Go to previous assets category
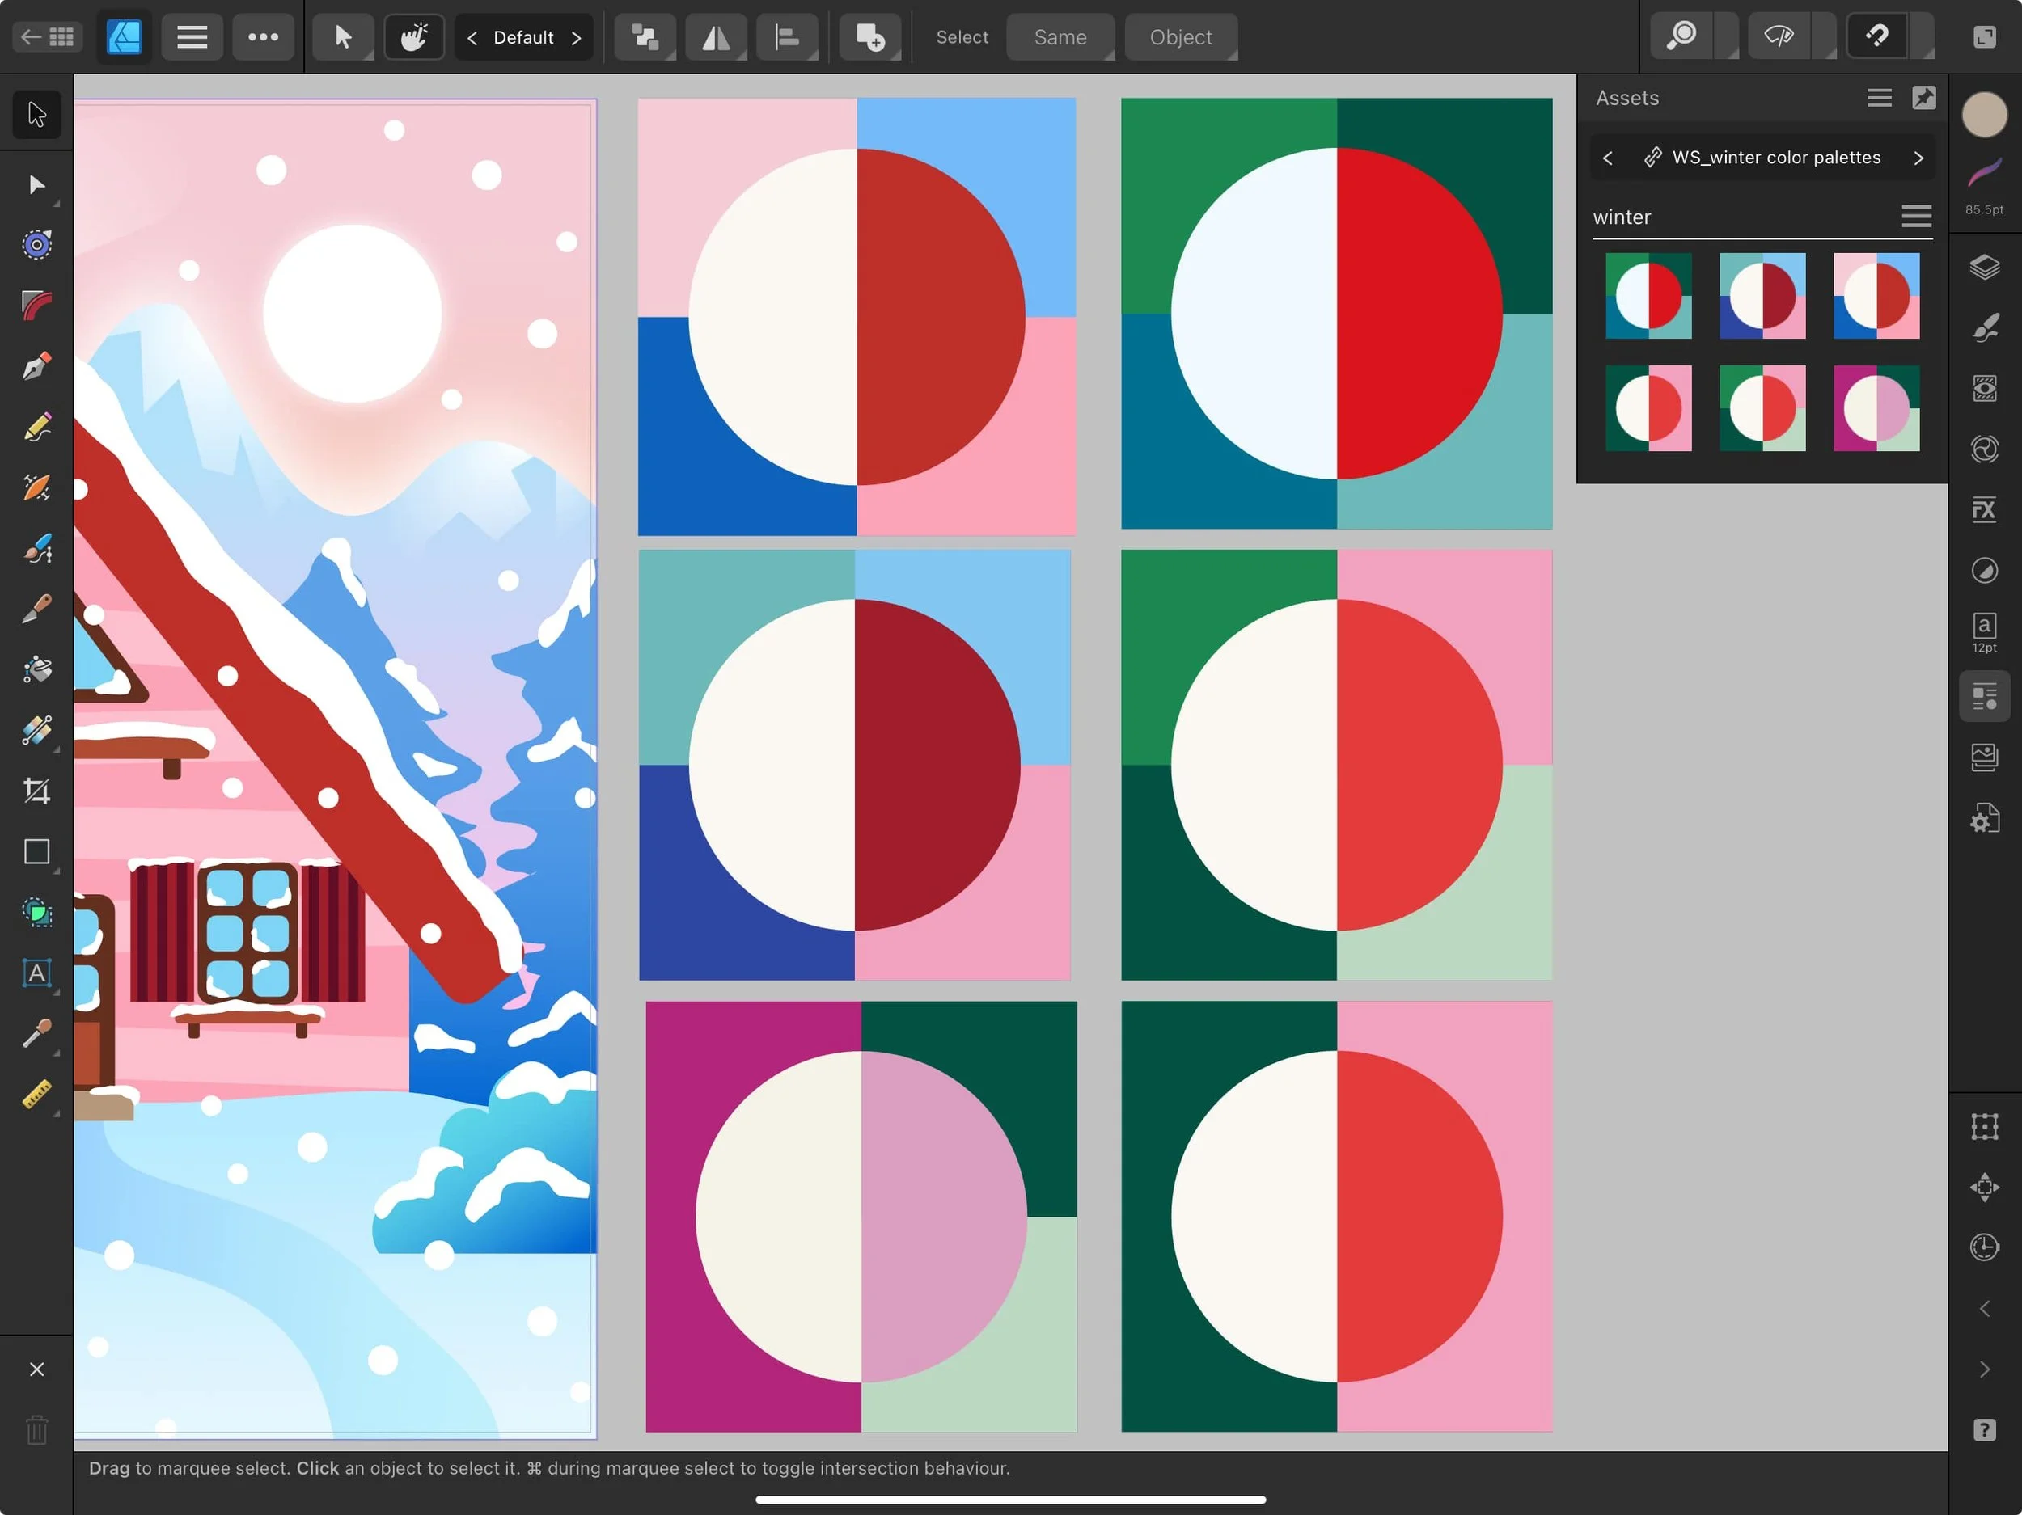The width and height of the screenshot is (2022, 1515). click(1608, 158)
